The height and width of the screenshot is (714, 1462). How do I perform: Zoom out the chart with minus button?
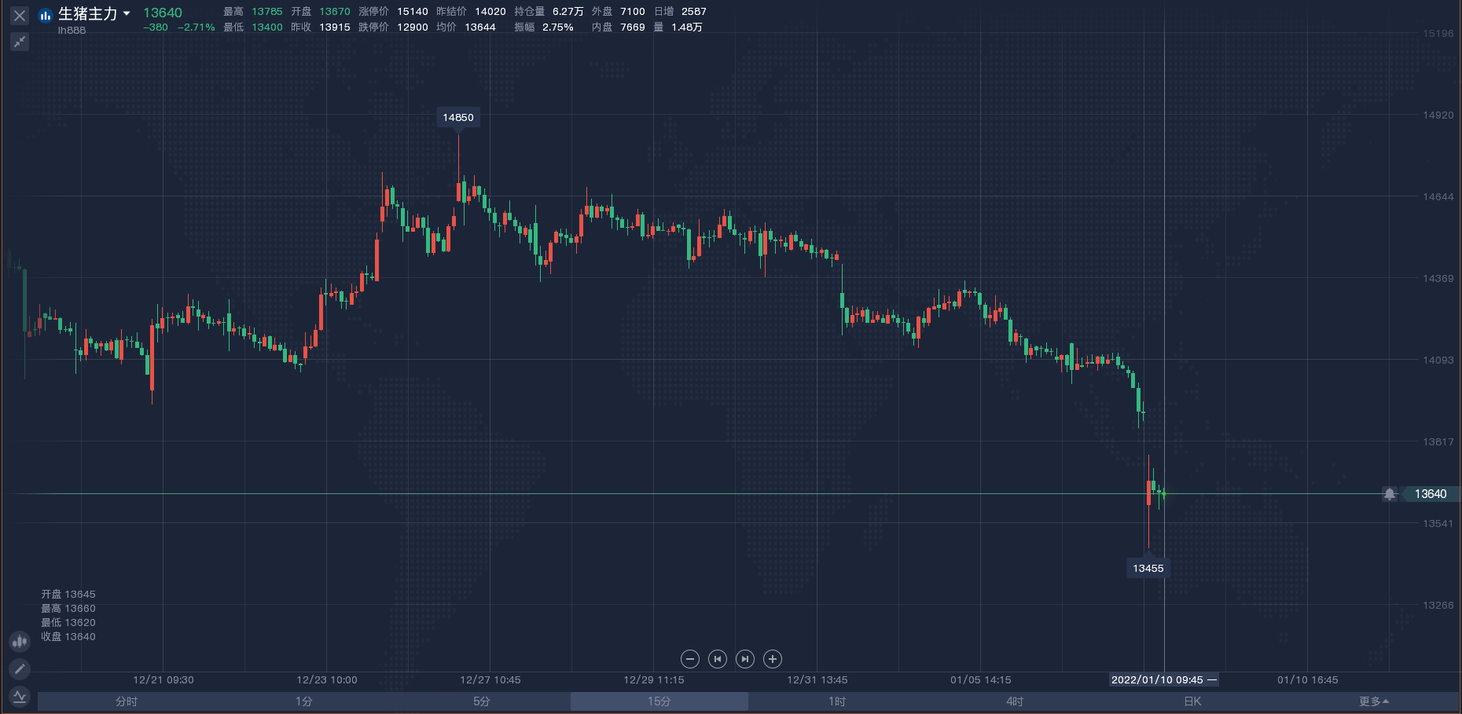tap(690, 659)
